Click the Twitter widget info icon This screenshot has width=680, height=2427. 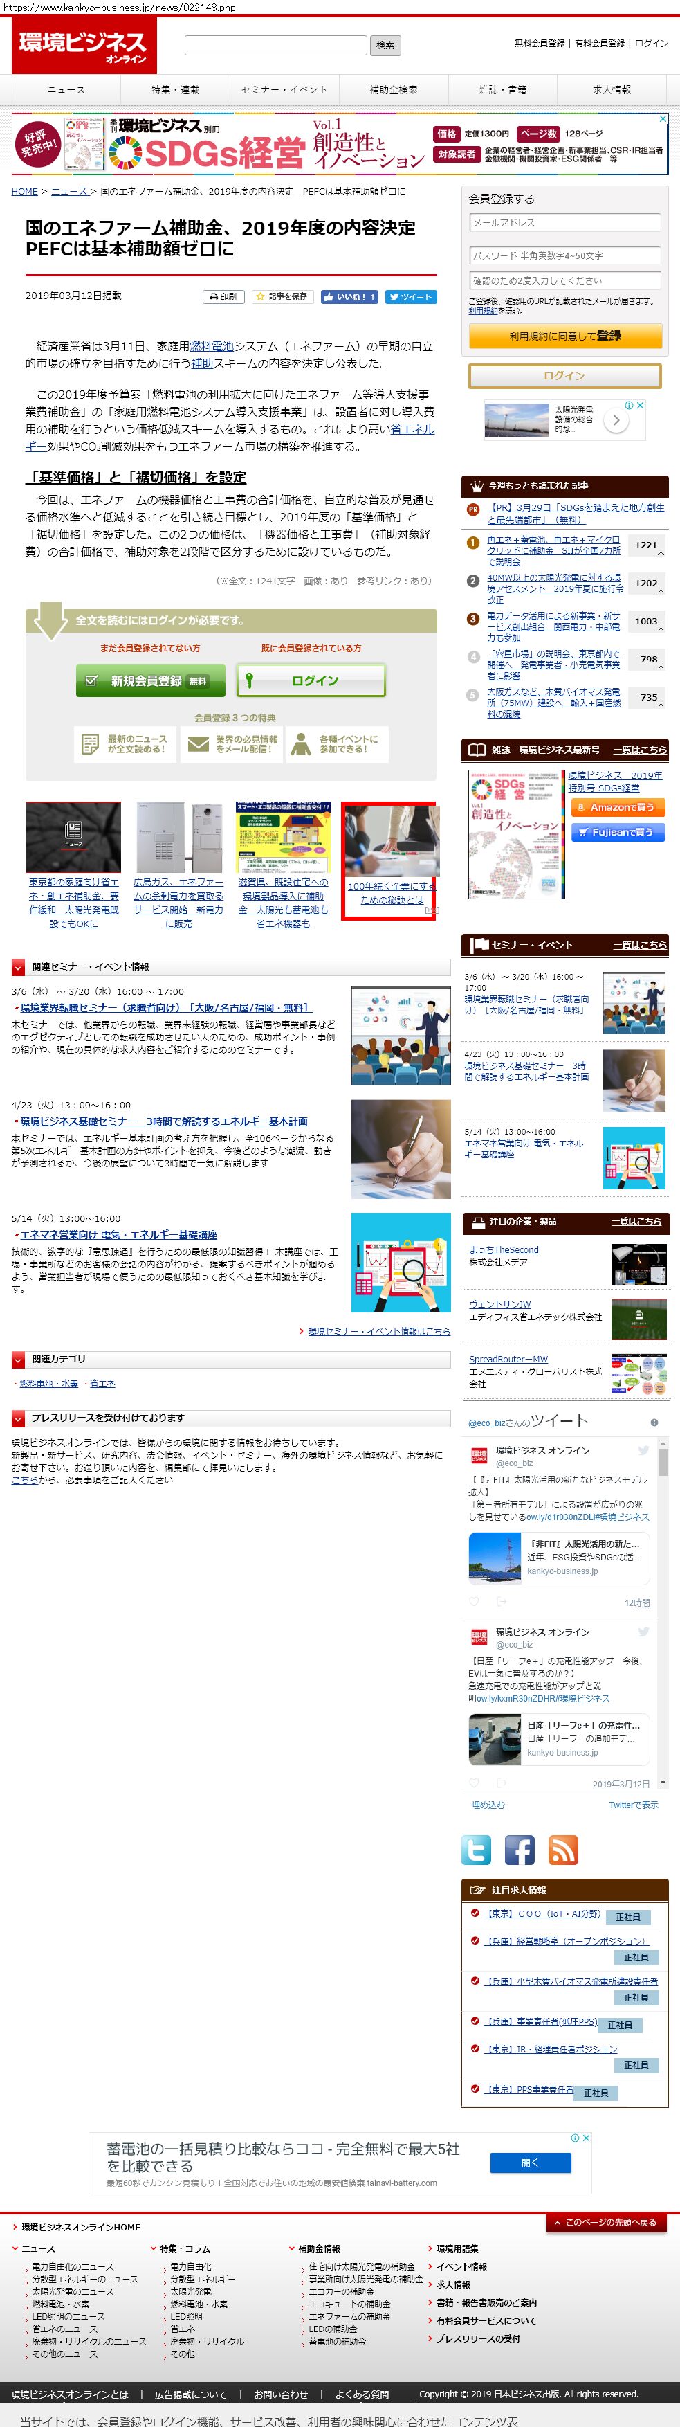(x=654, y=1423)
